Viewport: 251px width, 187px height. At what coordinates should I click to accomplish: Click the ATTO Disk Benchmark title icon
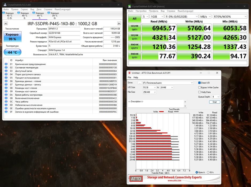[x=129, y=73]
